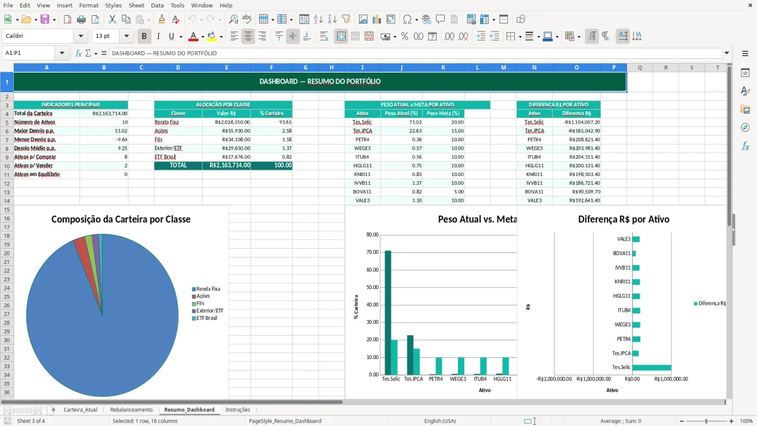Click the Print icon
The width and height of the screenshot is (757, 426).
pos(83,20)
